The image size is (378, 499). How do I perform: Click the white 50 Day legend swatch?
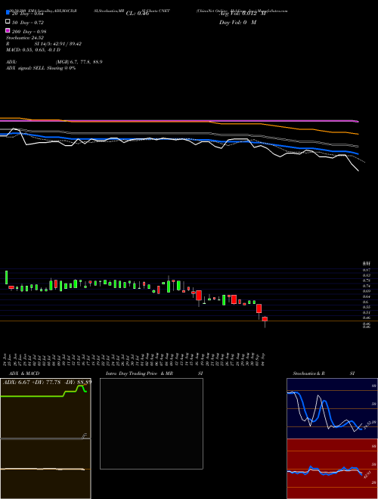coord(8,21)
